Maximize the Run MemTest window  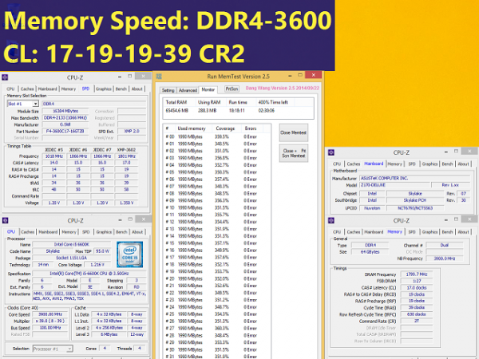click(300, 75)
